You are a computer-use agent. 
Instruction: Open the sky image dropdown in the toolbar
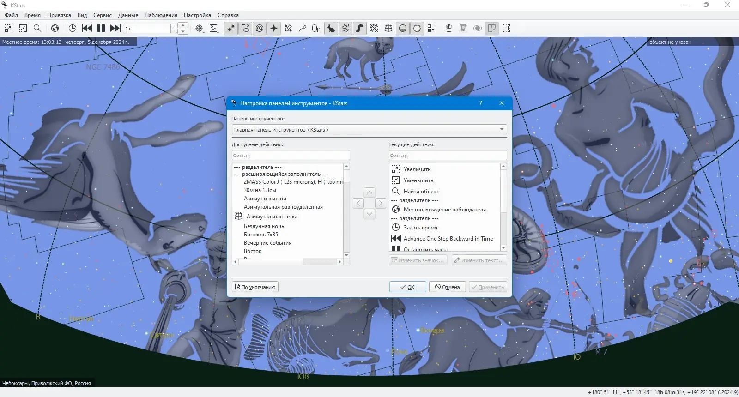(x=213, y=28)
